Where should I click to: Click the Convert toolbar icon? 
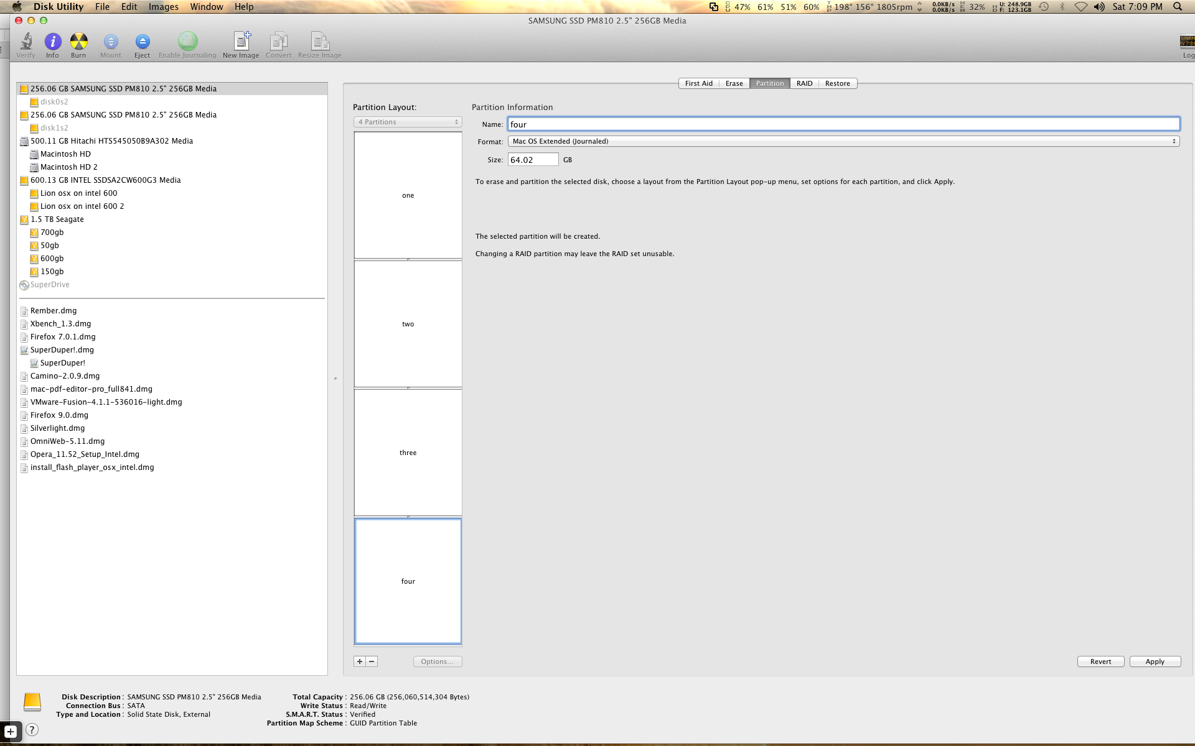click(278, 45)
